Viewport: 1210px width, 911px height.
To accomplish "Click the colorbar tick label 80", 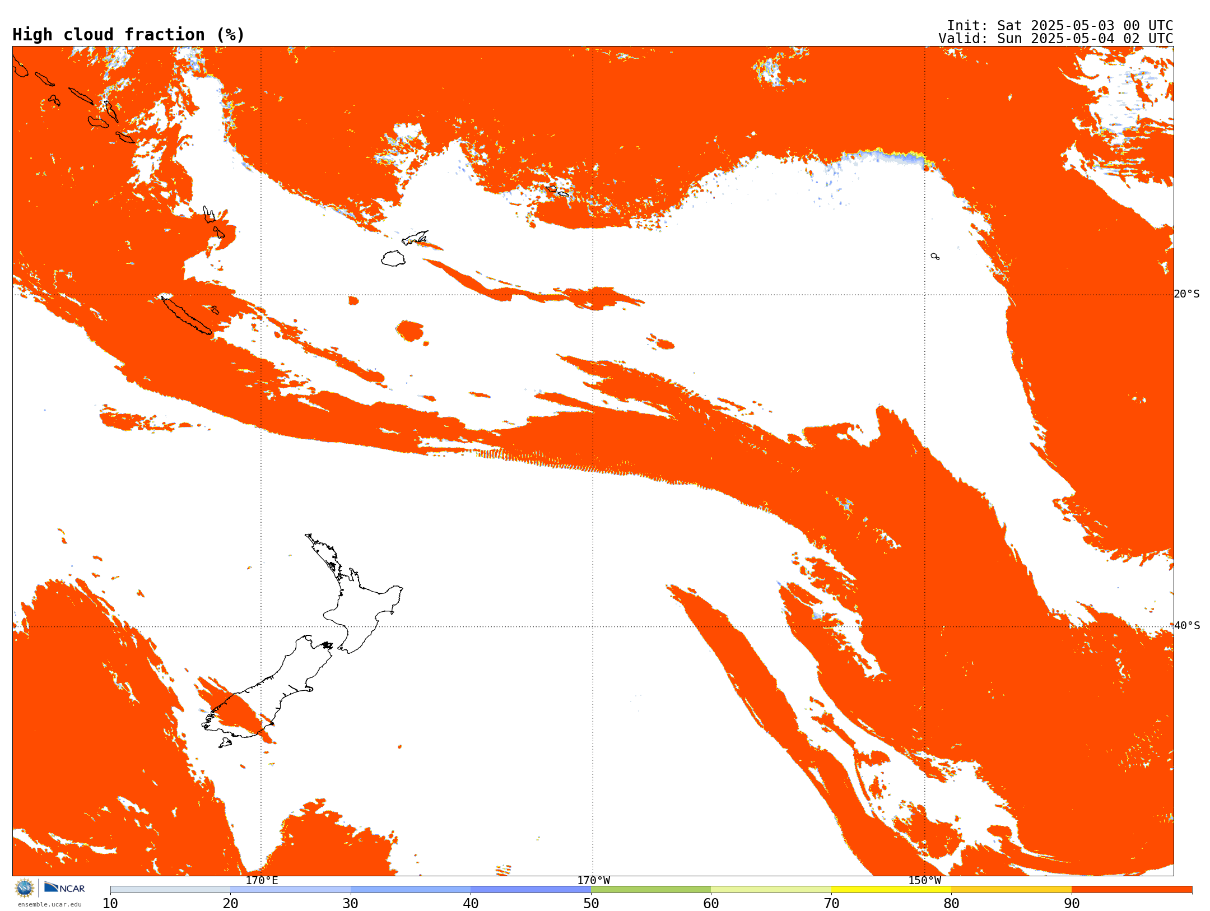I will tap(951, 904).
